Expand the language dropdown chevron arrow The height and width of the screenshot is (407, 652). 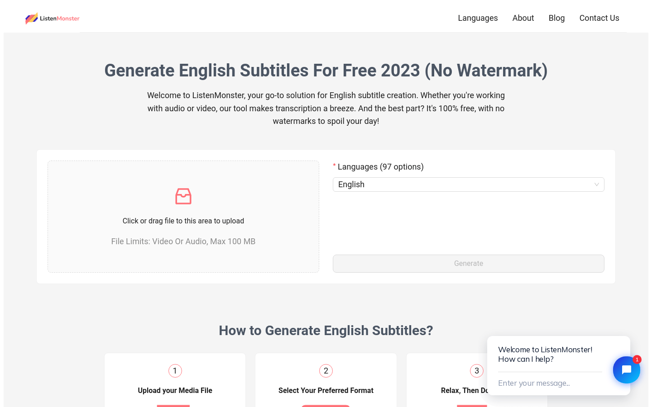pos(596,185)
